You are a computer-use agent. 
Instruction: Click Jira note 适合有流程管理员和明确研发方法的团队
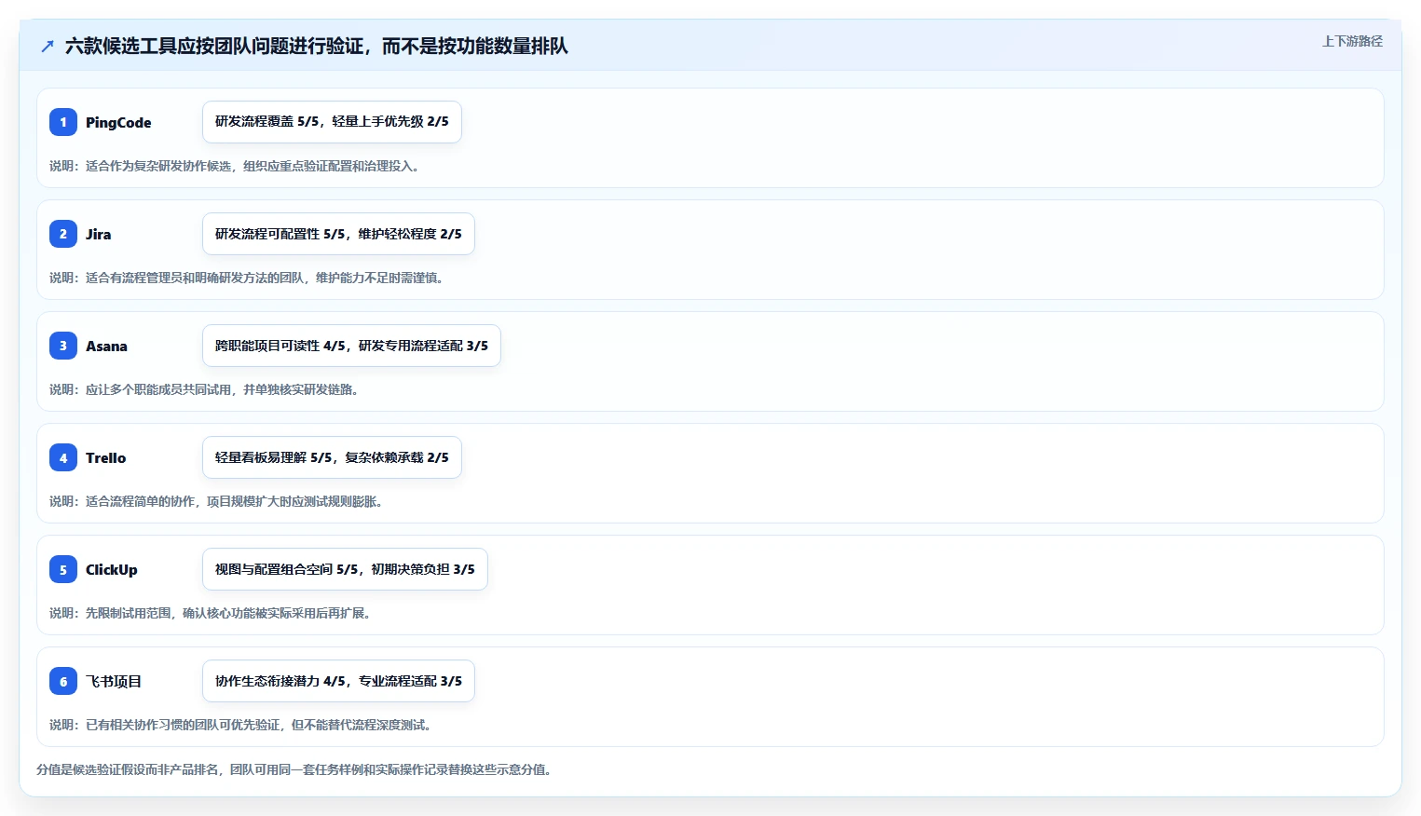click(246, 278)
